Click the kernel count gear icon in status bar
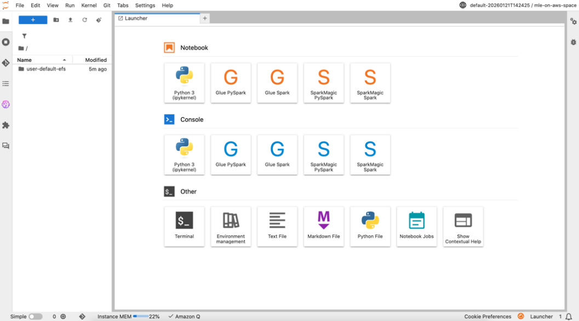Viewport: 579px width, 321px height. (x=63, y=317)
